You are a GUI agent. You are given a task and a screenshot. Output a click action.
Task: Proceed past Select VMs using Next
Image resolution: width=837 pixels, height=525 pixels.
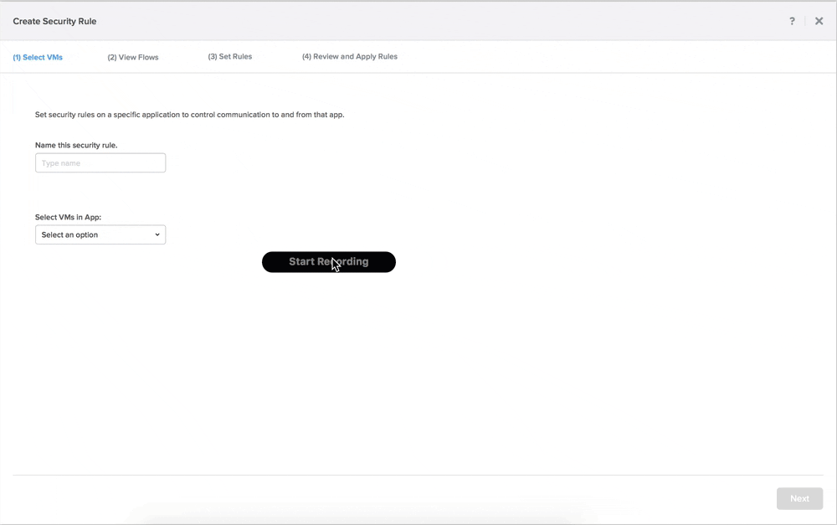[x=798, y=498]
